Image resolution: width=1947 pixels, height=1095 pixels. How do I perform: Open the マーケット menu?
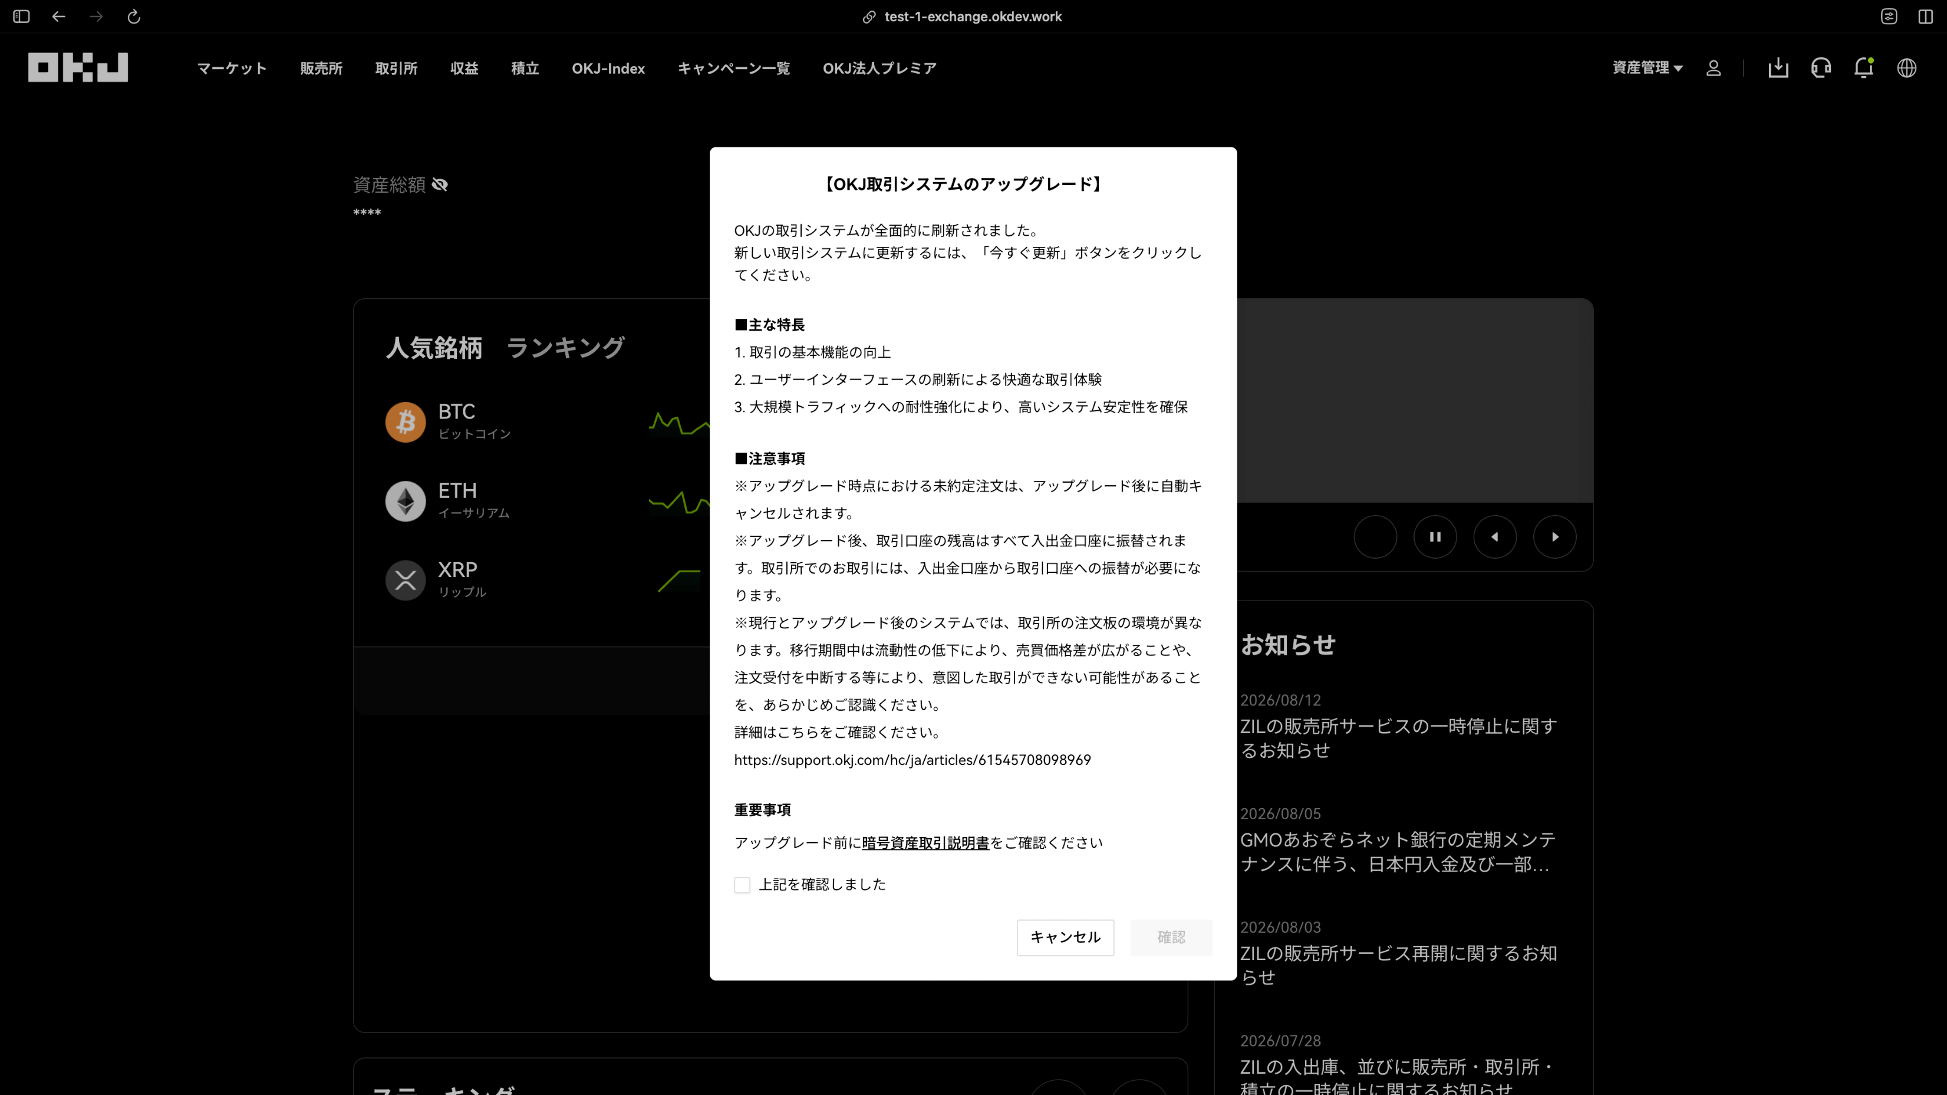point(232,68)
